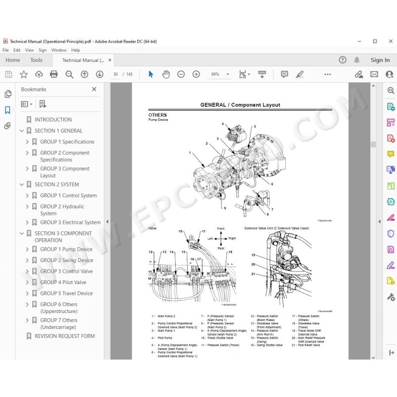This screenshot has height=397, width=397.
Task: Open the attachments paperclip panel
Action: [7, 126]
